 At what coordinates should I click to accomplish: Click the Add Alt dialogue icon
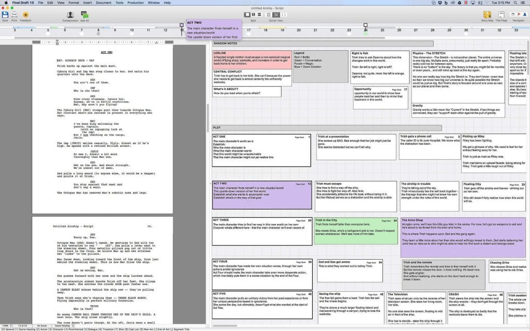84,14
